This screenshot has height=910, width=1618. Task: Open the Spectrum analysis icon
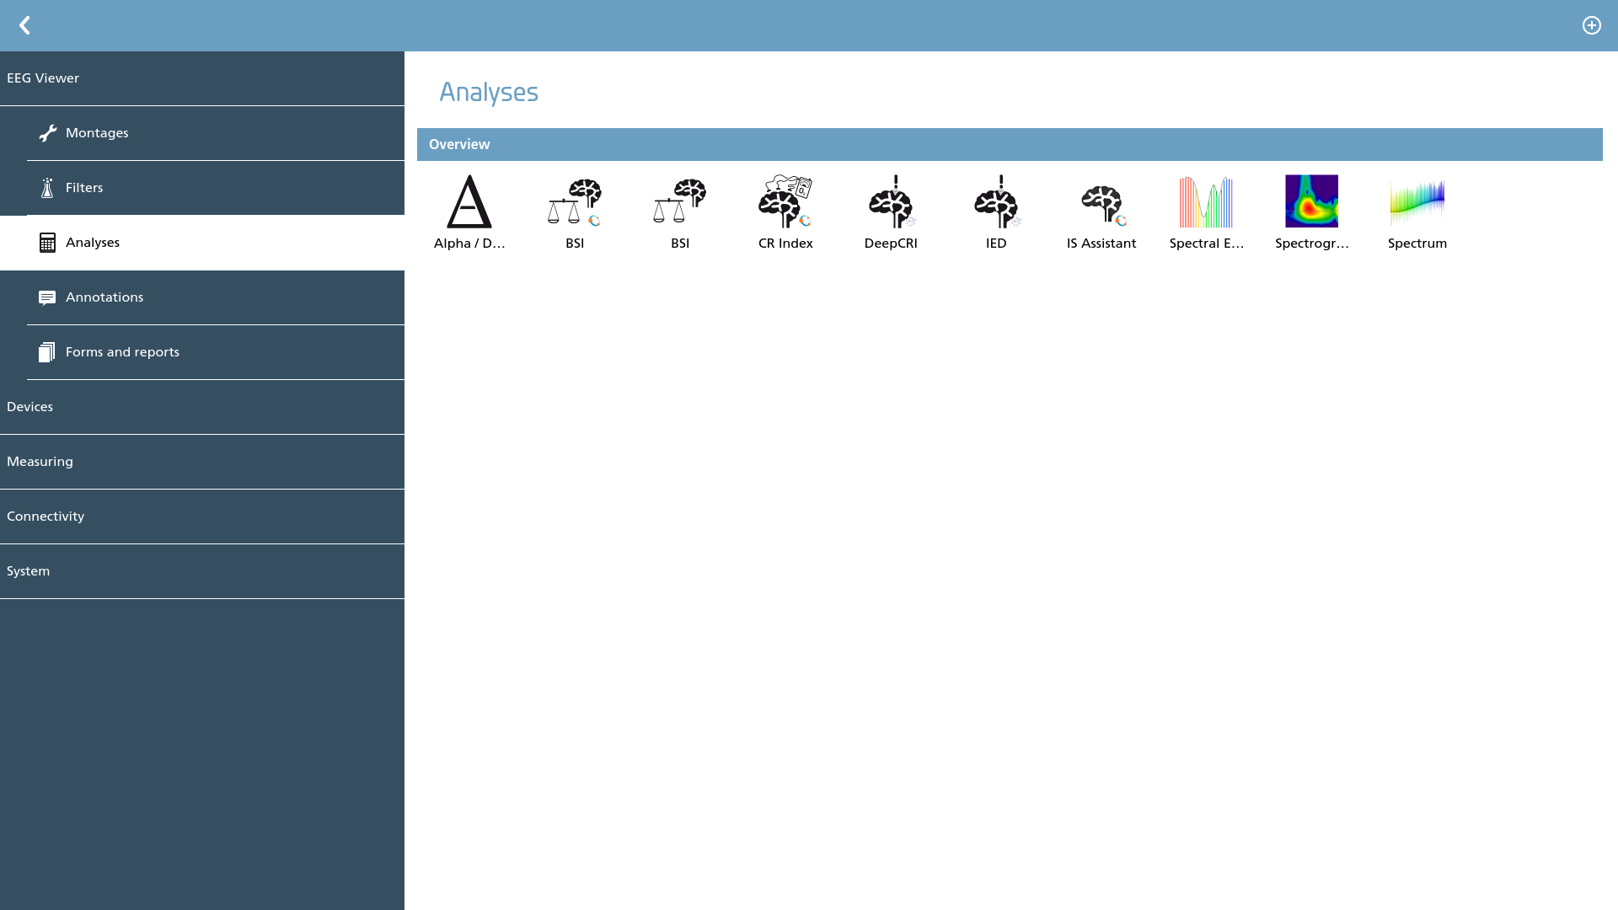point(1417,201)
